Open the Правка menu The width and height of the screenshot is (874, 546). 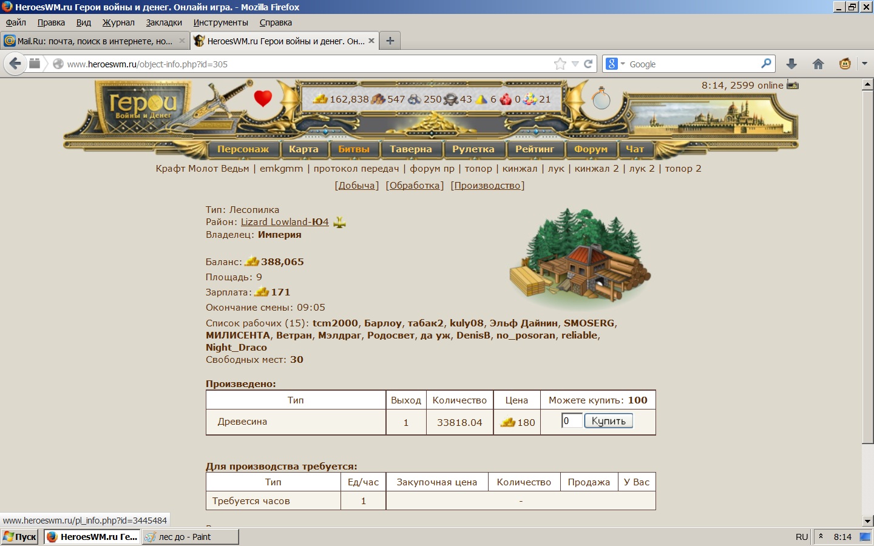(x=51, y=22)
